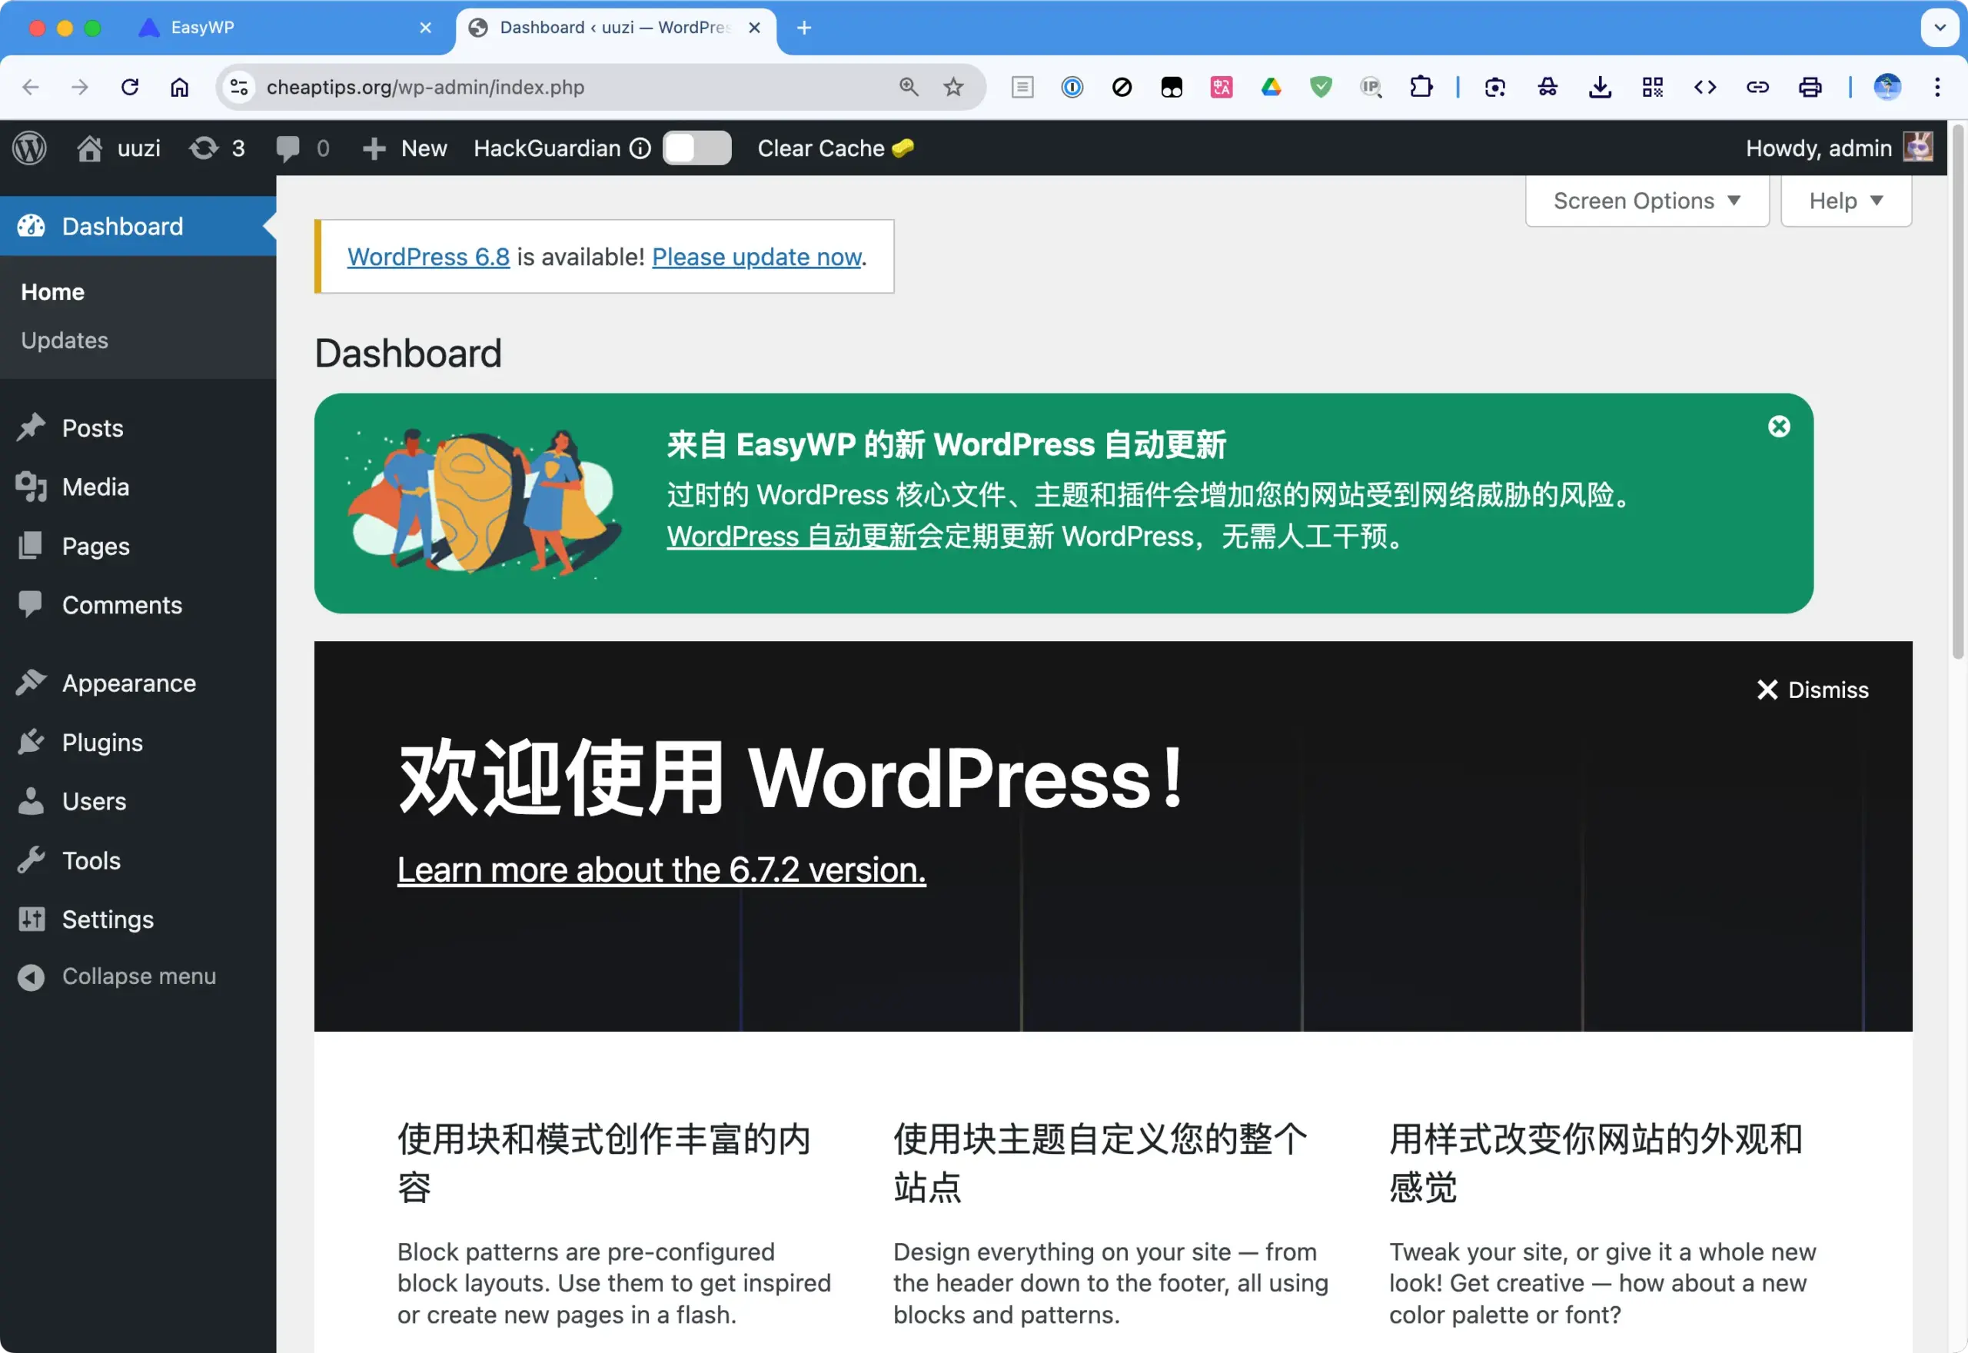Click Please update now link
1968x1353 pixels.
[757, 257]
